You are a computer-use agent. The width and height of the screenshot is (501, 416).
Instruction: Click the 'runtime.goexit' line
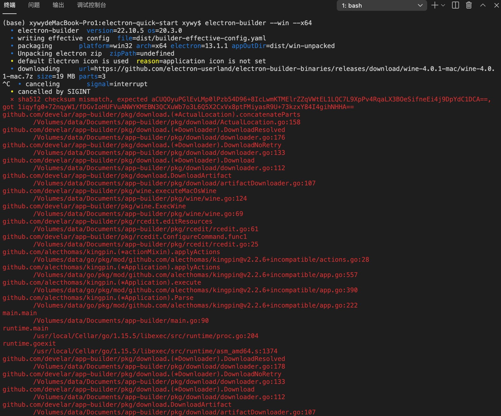click(x=29, y=343)
